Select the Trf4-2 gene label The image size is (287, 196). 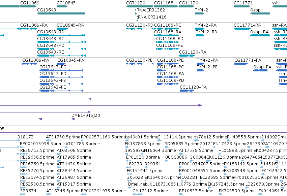[x=201, y=10]
